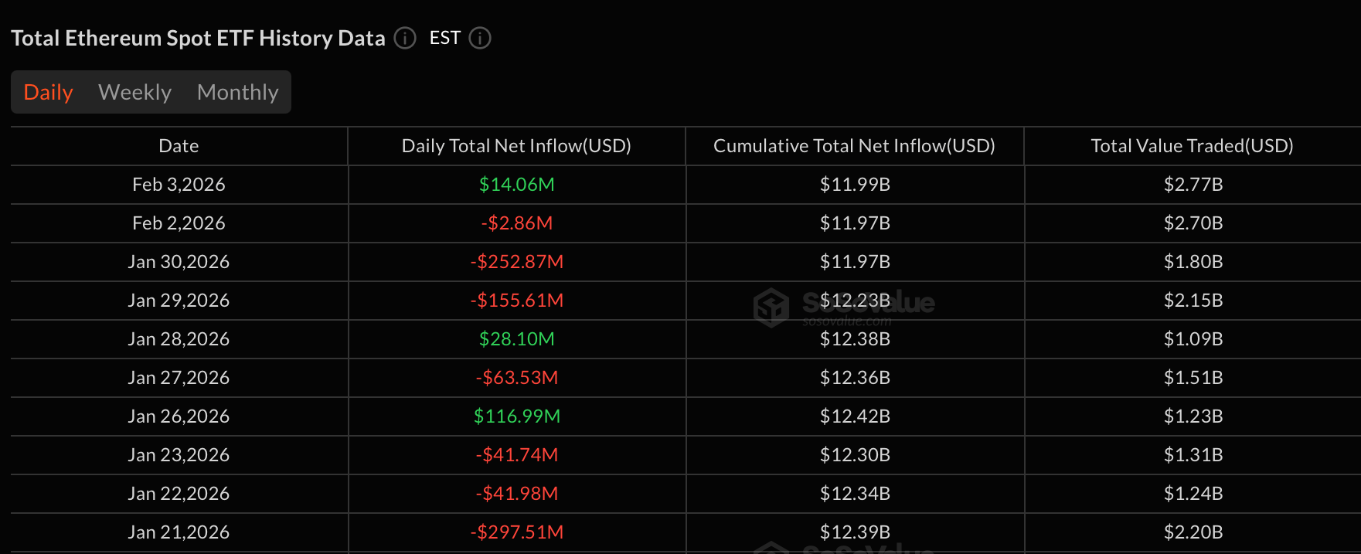
Task: Click the -$297.51M outflow value
Action: [x=516, y=532]
